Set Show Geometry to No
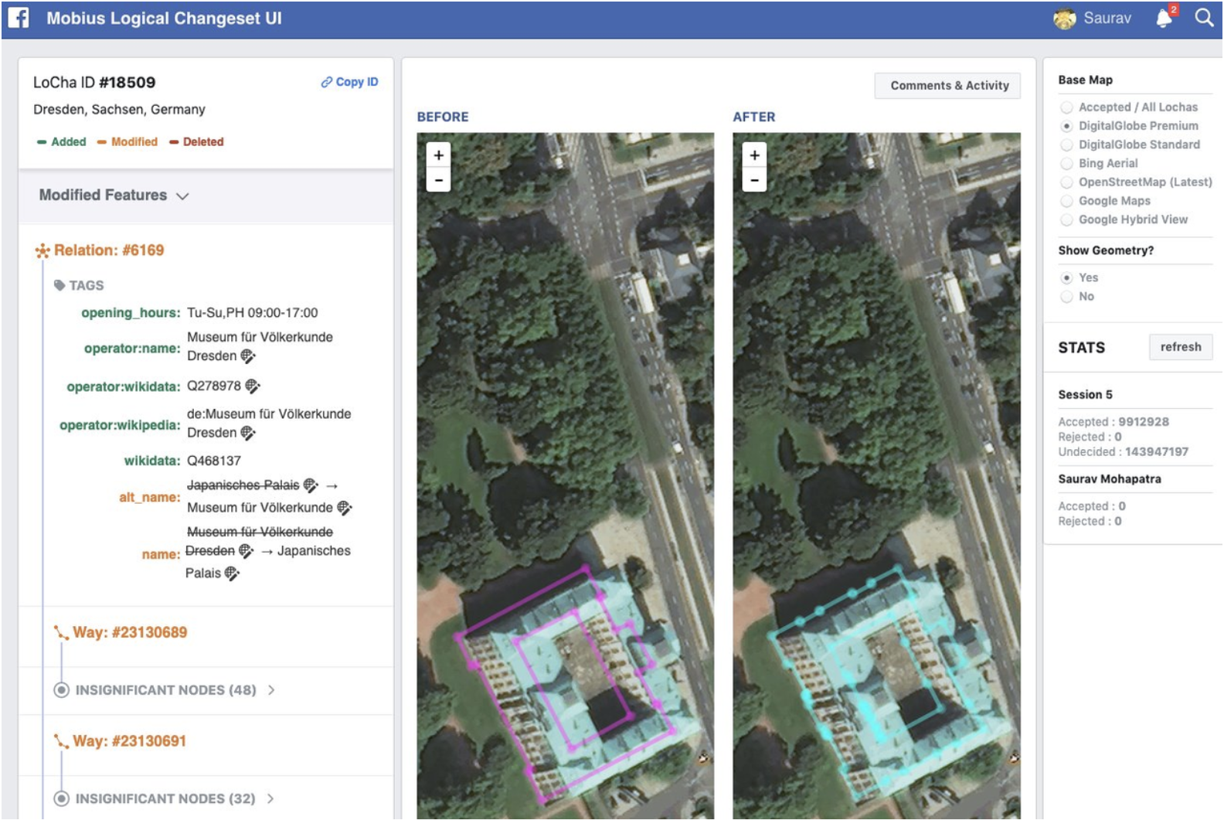The image size is (1224, 827). click(1067, 297)
